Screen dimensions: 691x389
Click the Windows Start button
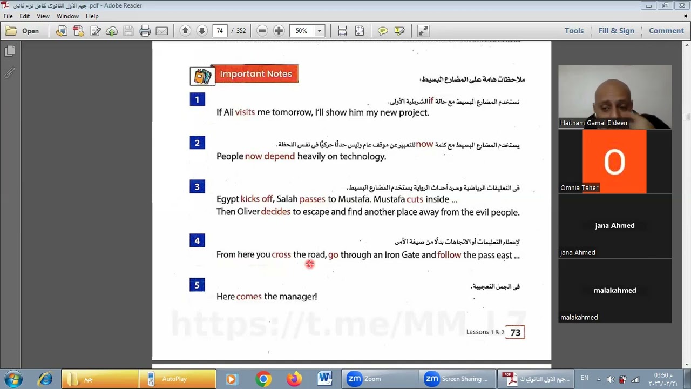point(12,379)
